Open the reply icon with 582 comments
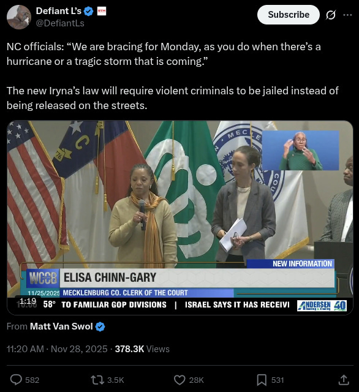 [x=16, y=380]
